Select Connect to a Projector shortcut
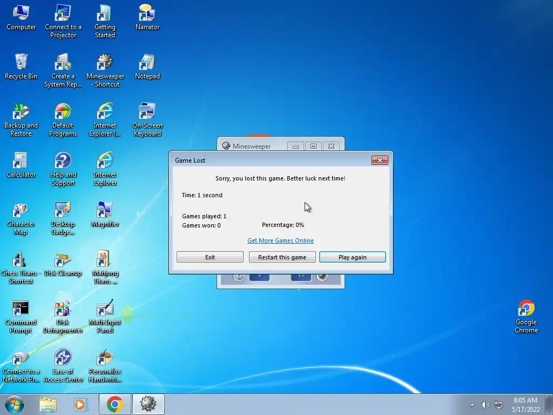 tap(63, 21)
